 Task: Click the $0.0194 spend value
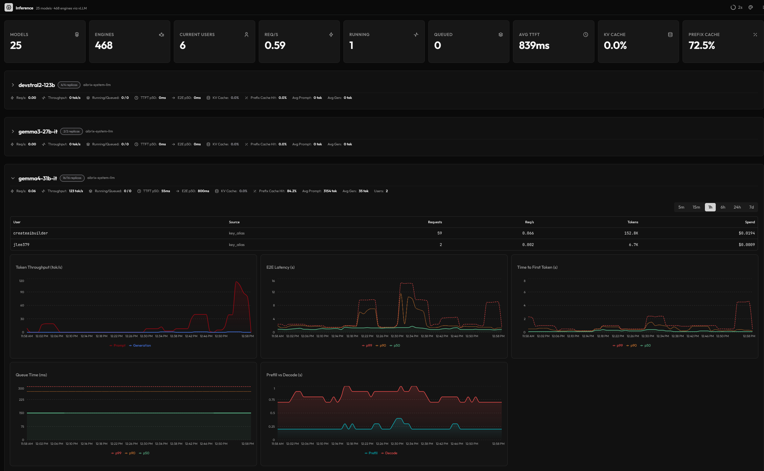747,233
